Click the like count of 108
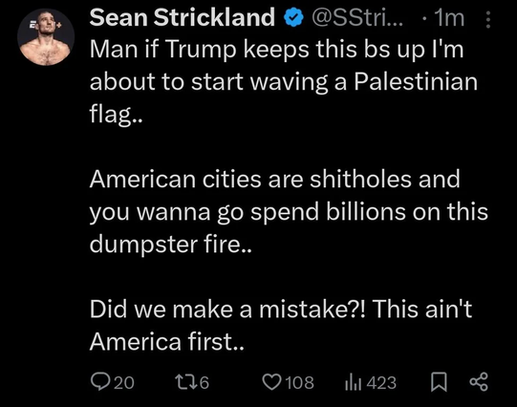 click(x=299, y=383)
